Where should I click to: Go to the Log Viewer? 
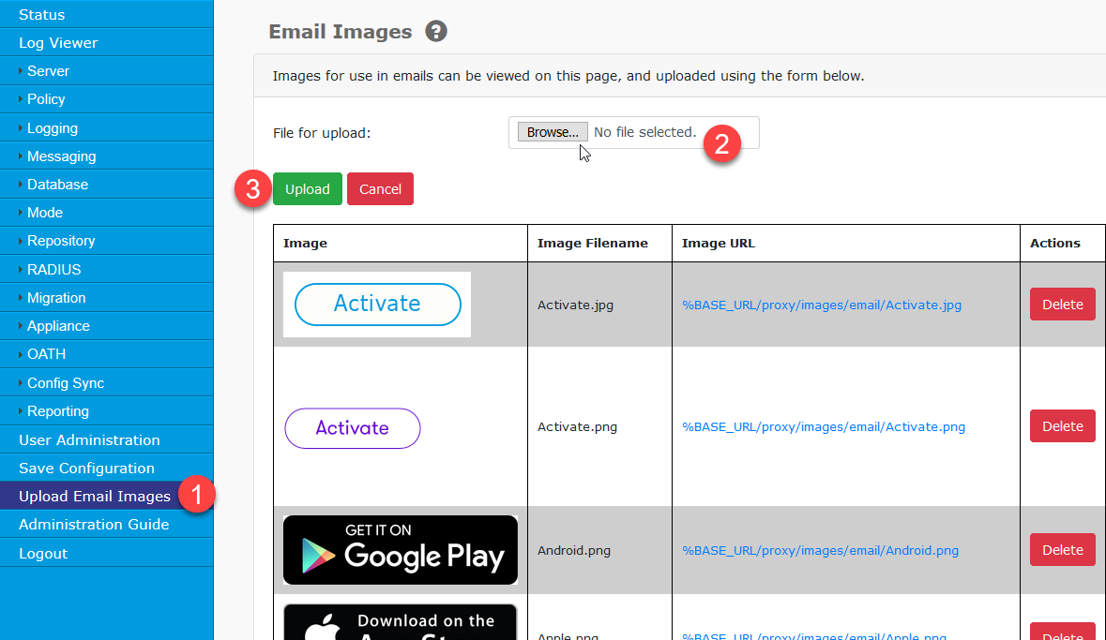point(56,42)
